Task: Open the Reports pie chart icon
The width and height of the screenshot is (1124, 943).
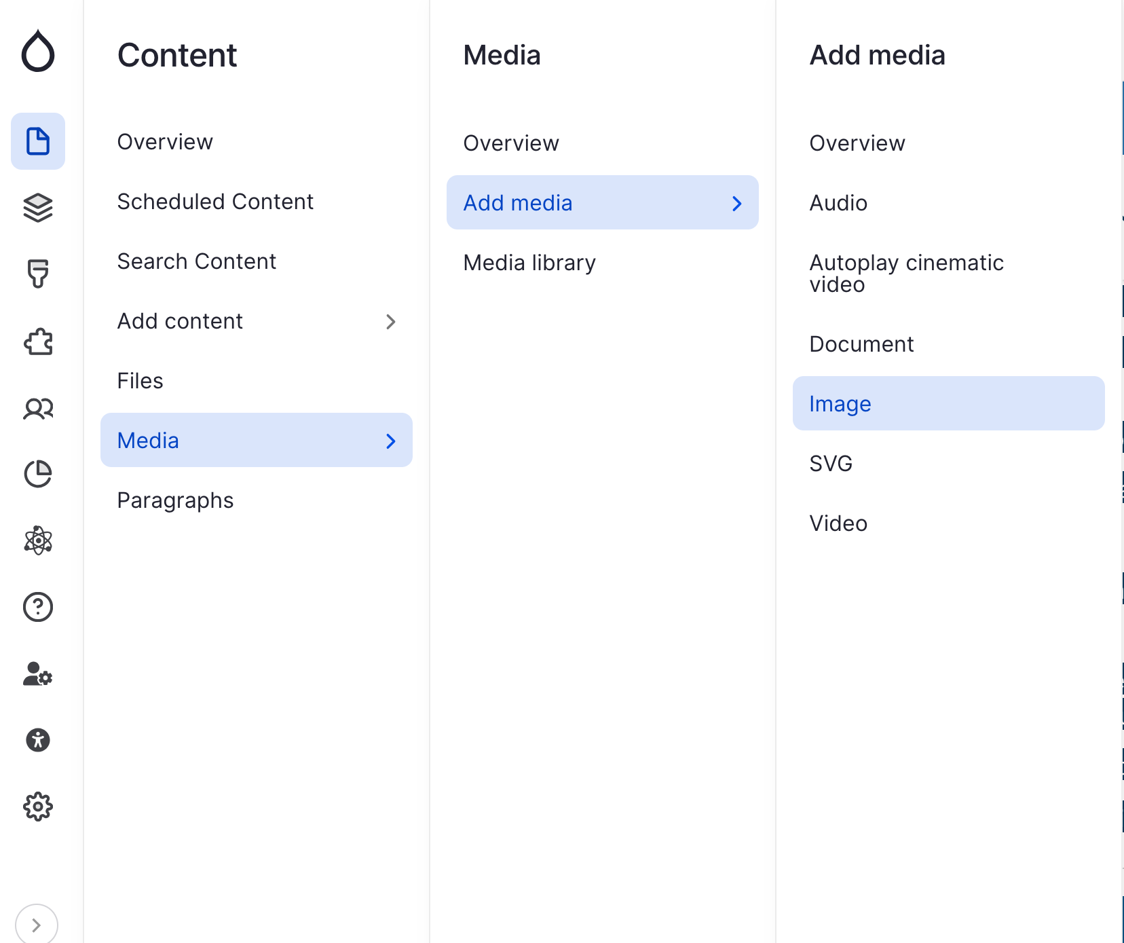Action: pyautogui.click(x=38, y=474)
